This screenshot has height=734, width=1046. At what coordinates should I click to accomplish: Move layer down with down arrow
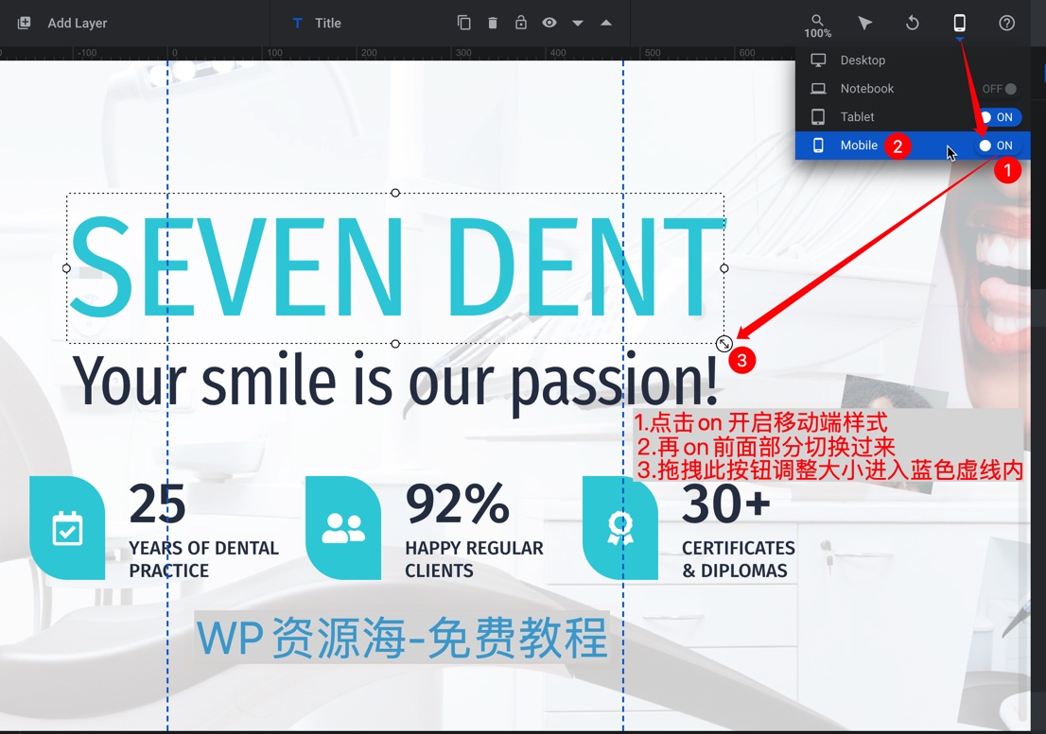tap(578, 24)
